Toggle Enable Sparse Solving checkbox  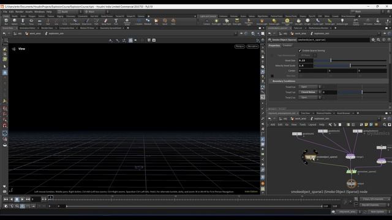point(300,51)
